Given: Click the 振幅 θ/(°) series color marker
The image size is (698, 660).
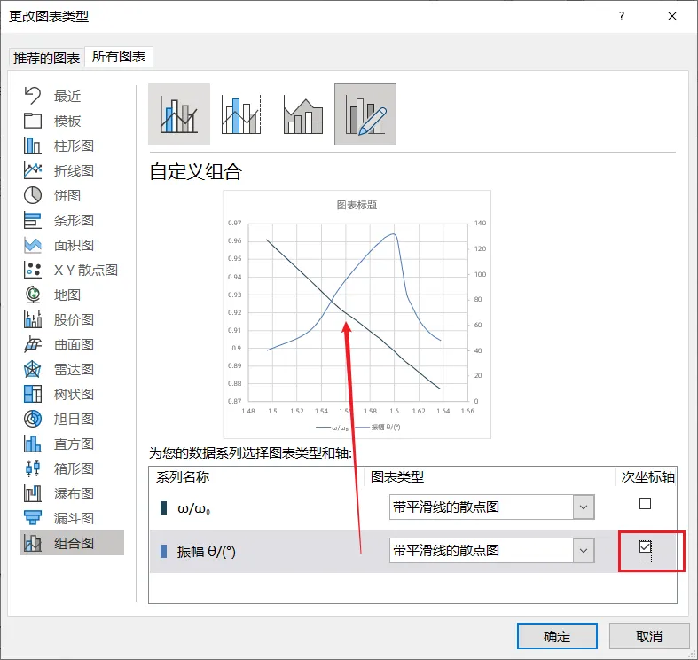Looking at the screenshot, I should coord(163,552).
